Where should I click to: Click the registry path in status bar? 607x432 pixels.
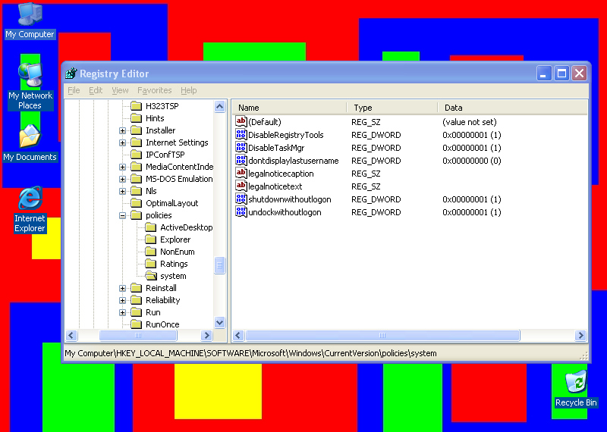click(x=250, y=353)
